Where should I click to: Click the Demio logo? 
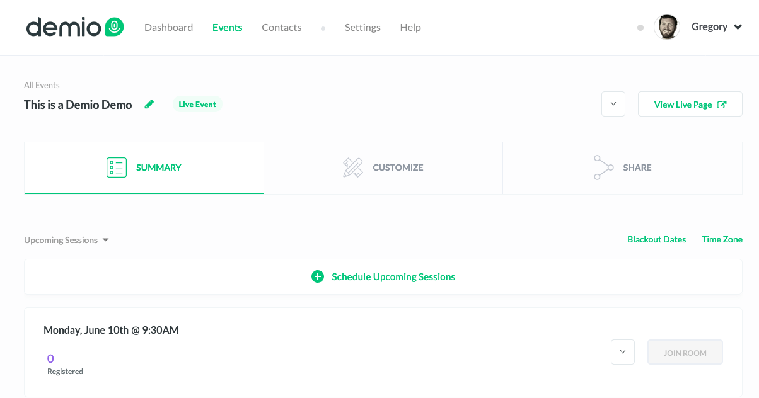pos(74,27)
